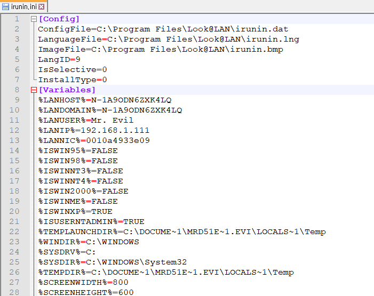This screenshot has height=296, width=374.
Task: Click the IsSelective=0 line
Action: coord(73,70)
